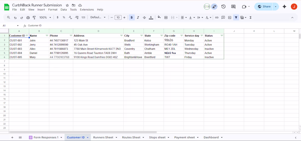This screenshot has height=141, width=301.
Task: Activate the paint format tool
Action: coord(34,17)
